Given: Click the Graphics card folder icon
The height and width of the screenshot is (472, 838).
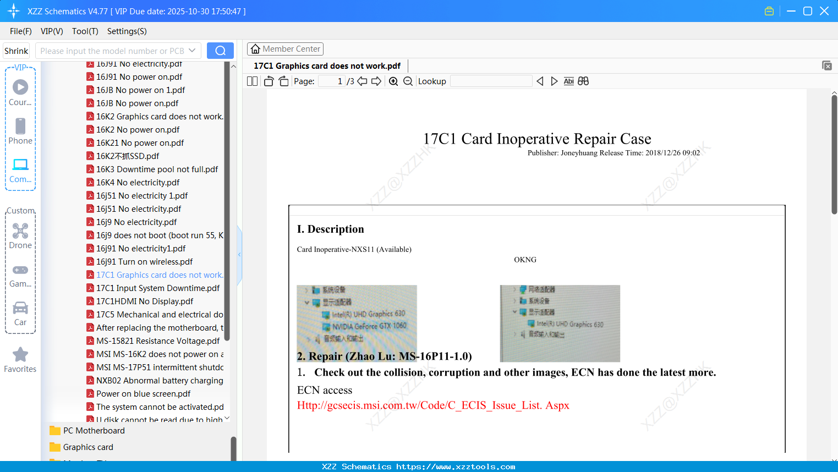Looking at the screenshot, I should 54,447.
